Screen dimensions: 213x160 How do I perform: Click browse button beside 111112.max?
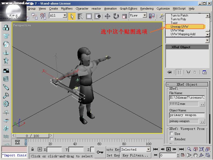click(202, 104)
